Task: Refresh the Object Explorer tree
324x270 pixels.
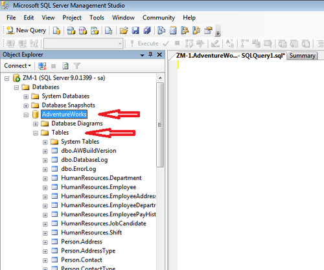Action: pyautogui.click(x=65, y=66)
